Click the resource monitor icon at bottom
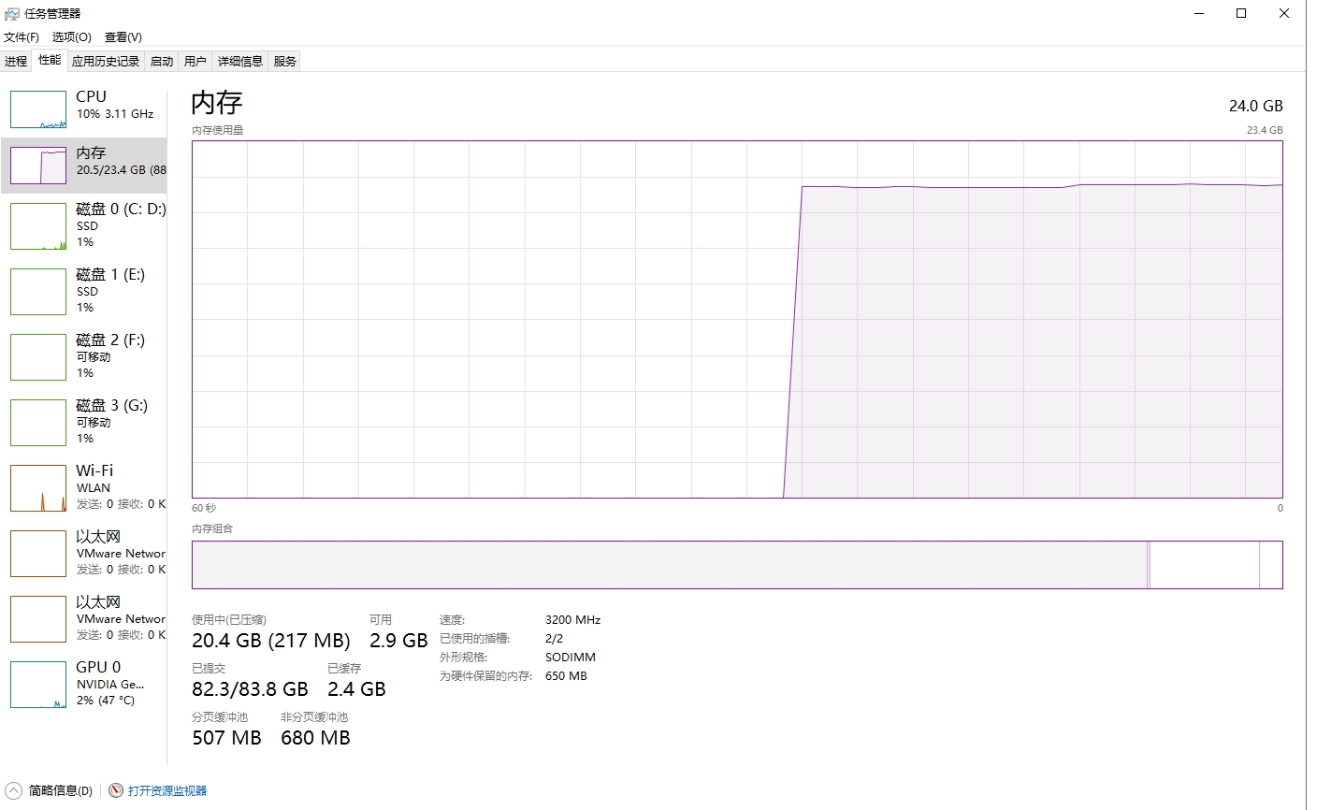The height and width of the screenshot is (810, 1331). coord(116,790)
